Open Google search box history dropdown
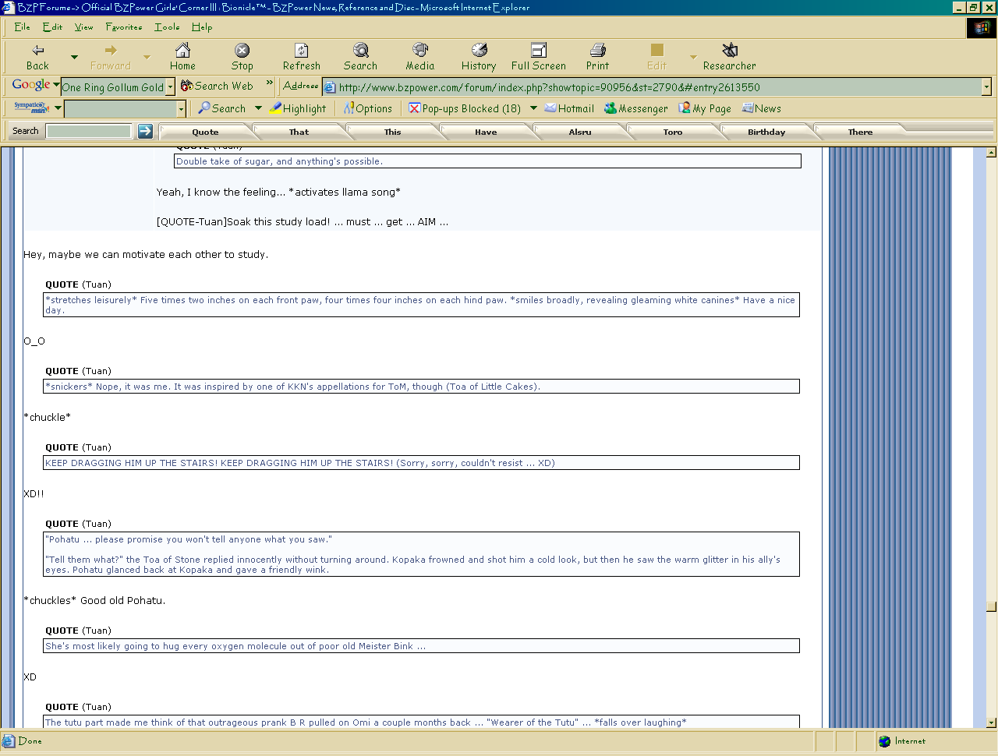Screen dimensions: 998x756 [x=170, y=87]
